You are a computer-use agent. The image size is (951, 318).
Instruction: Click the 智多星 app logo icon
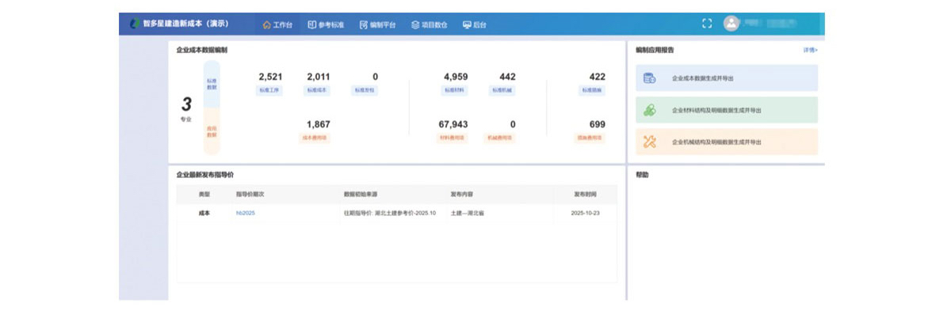pyautogui.click(x=134, y=24)
